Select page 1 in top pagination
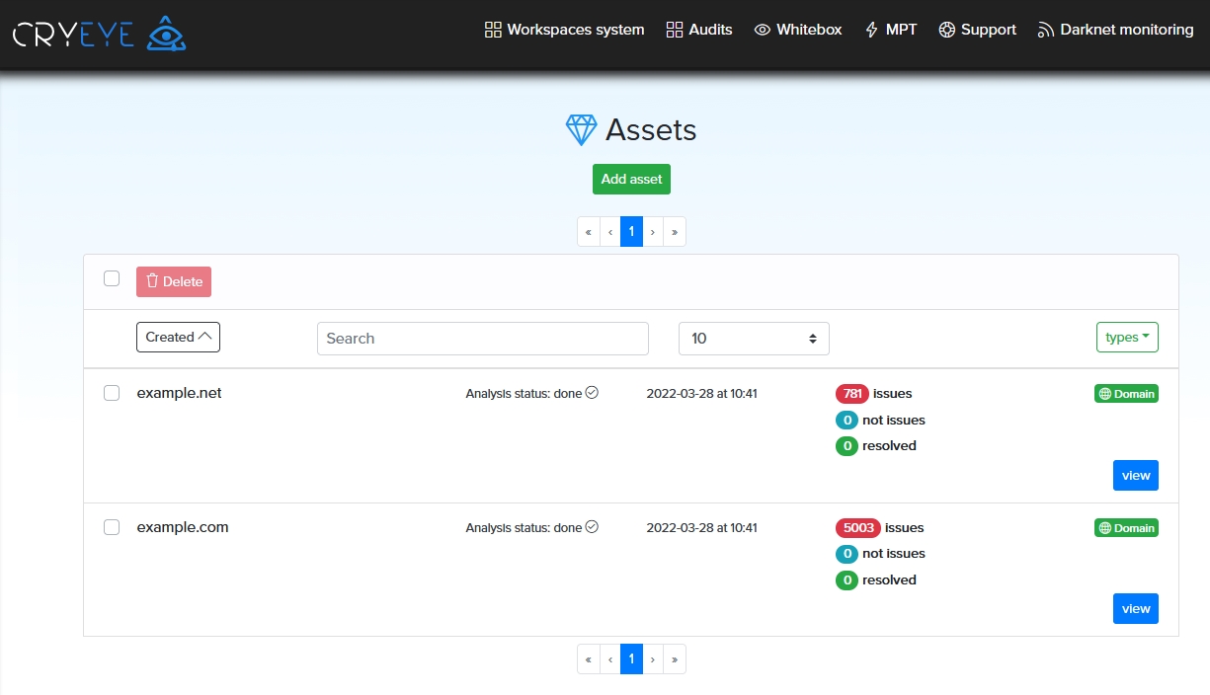 coord(631,231)
